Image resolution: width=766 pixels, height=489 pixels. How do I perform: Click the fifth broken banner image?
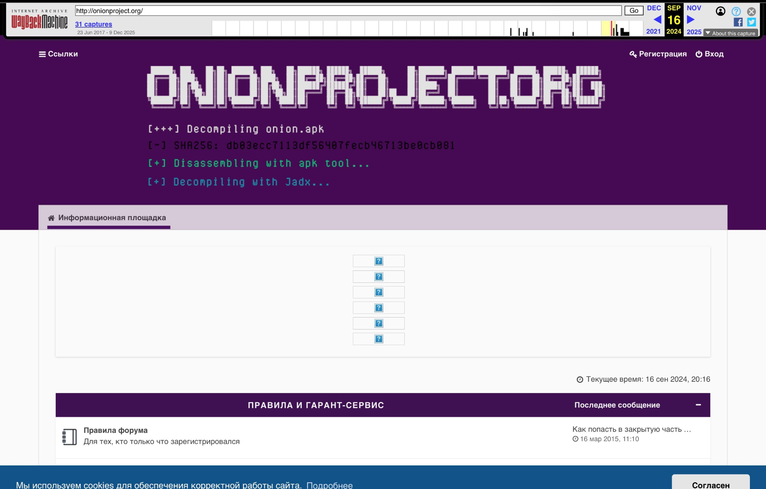tap(379, 324)
